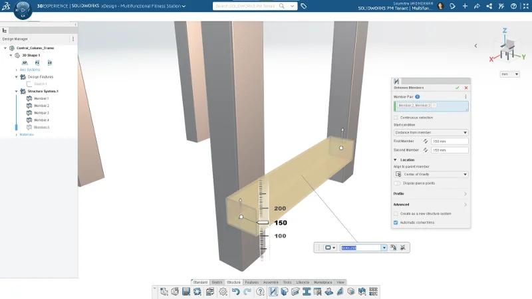Toggle Display pierce points switch

point(398,183)
